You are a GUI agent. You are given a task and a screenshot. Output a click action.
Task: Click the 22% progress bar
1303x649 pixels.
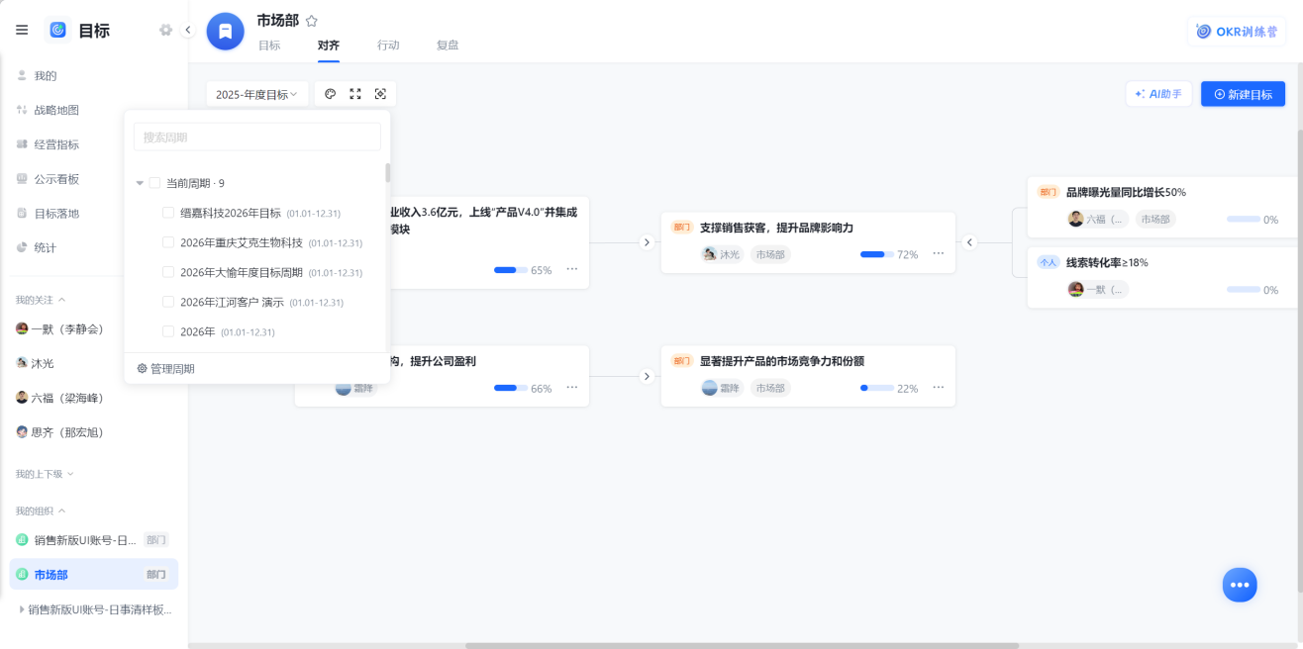point(877,389)
